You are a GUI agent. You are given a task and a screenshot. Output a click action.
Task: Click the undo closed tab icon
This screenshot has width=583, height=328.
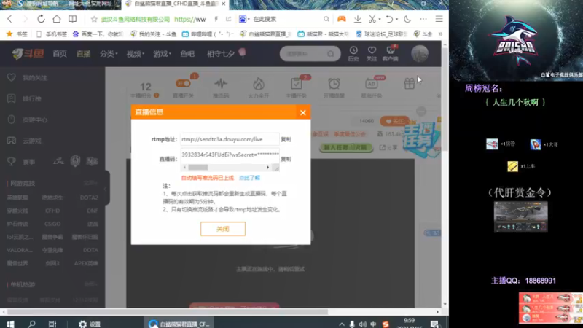[389, 19]
